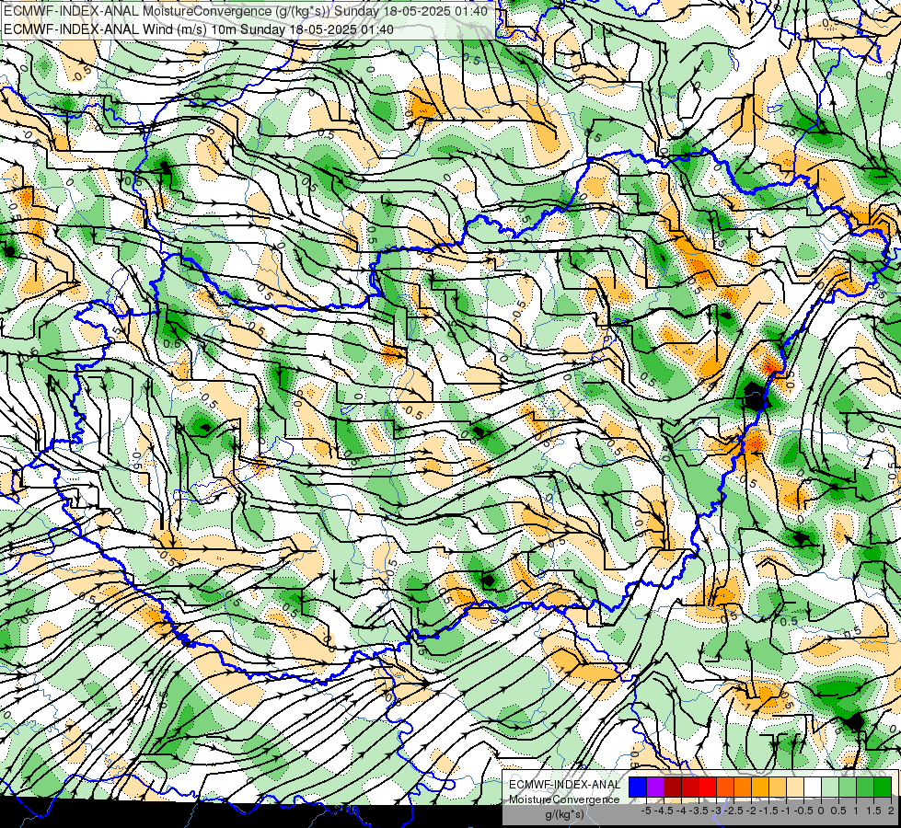Image resolution: width=901 pixels, height=828 pixels.
Task: Choose the palest green legend swatch beside white
Action: 830,787
